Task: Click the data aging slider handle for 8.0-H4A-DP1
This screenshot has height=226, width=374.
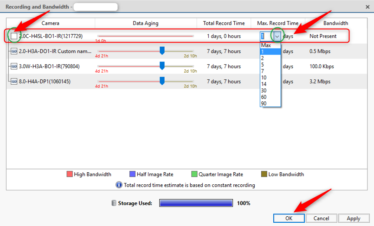Action: pos(162,81)
